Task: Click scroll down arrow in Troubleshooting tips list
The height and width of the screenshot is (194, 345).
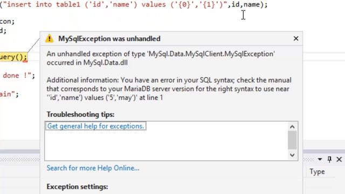Action: pyautogui.click(x=292, y=155)
